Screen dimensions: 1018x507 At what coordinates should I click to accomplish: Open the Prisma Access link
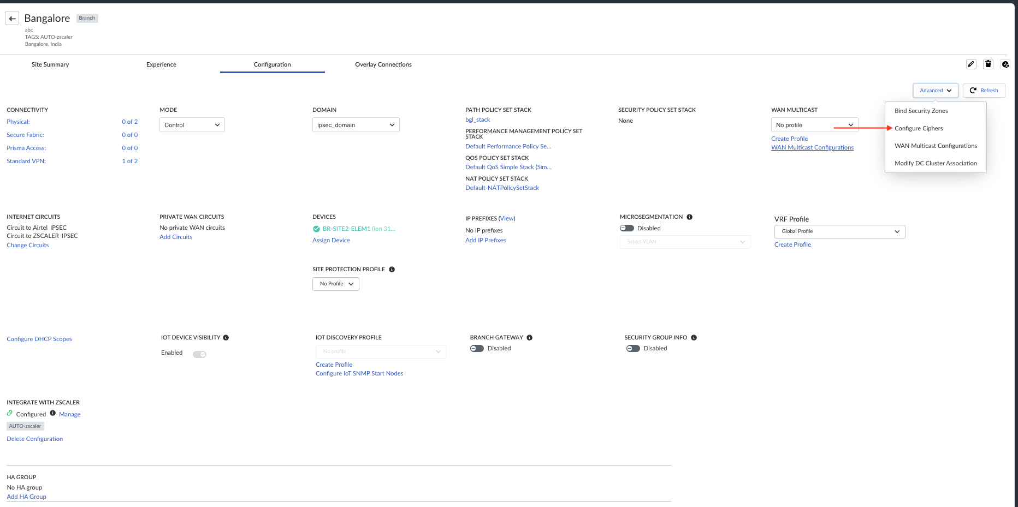pyautogui.click(x=26, y=148)
